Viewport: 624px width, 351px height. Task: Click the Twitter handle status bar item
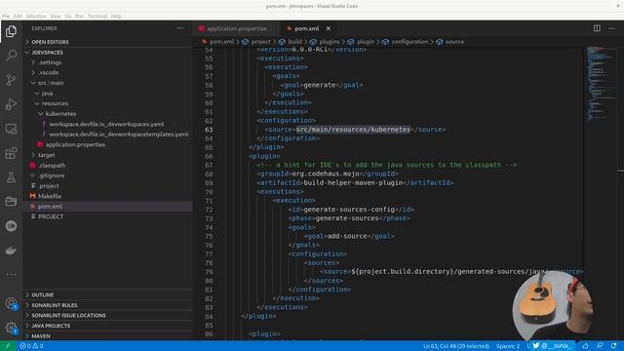click(x=551, y=346)
